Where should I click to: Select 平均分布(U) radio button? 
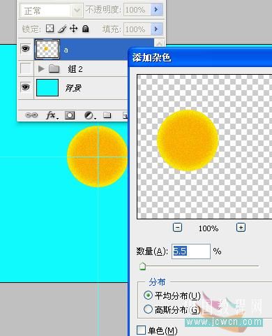[148, 295]
